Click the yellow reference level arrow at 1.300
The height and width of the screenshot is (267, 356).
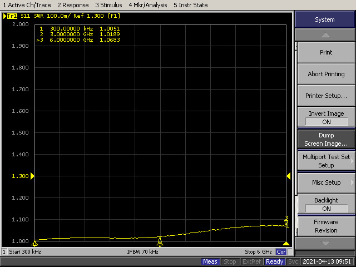tap(32, 176)
